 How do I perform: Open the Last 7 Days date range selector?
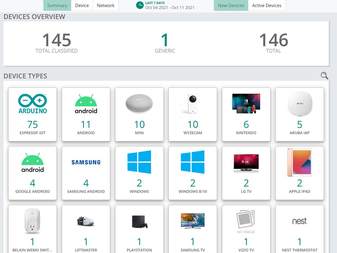(x=166, y=5)
